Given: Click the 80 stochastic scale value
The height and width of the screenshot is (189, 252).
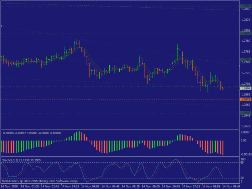Looking at the screenshot, I should pyautogui.click(x=242, y=163).
